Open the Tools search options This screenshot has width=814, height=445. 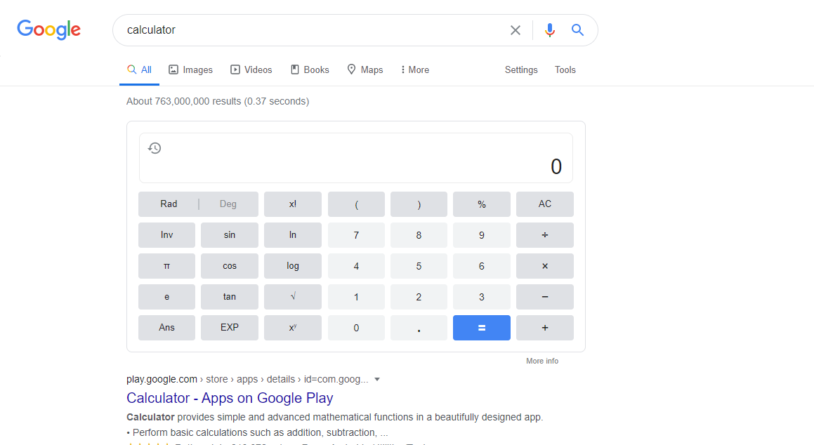point(565,69)
